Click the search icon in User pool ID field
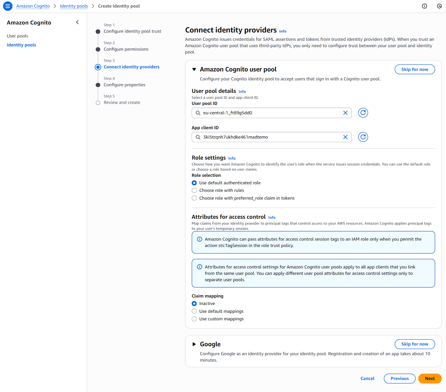446x392 pixels. [x=198, y=113]
